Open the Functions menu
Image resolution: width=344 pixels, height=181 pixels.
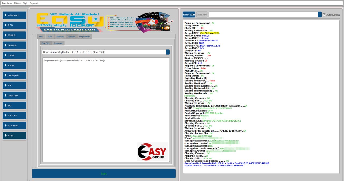[7, 3]
